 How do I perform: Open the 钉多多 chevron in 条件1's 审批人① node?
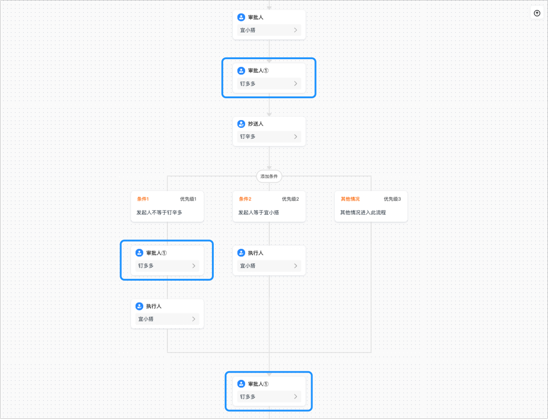[x=193, y=266]
